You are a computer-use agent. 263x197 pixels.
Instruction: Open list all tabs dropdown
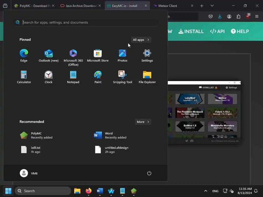(212, 6)
